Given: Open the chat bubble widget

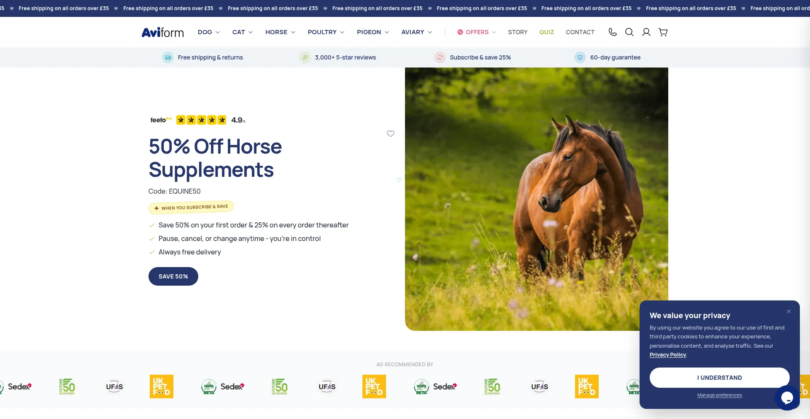Looking at the screenshot, I should click(x=787, y=397).
